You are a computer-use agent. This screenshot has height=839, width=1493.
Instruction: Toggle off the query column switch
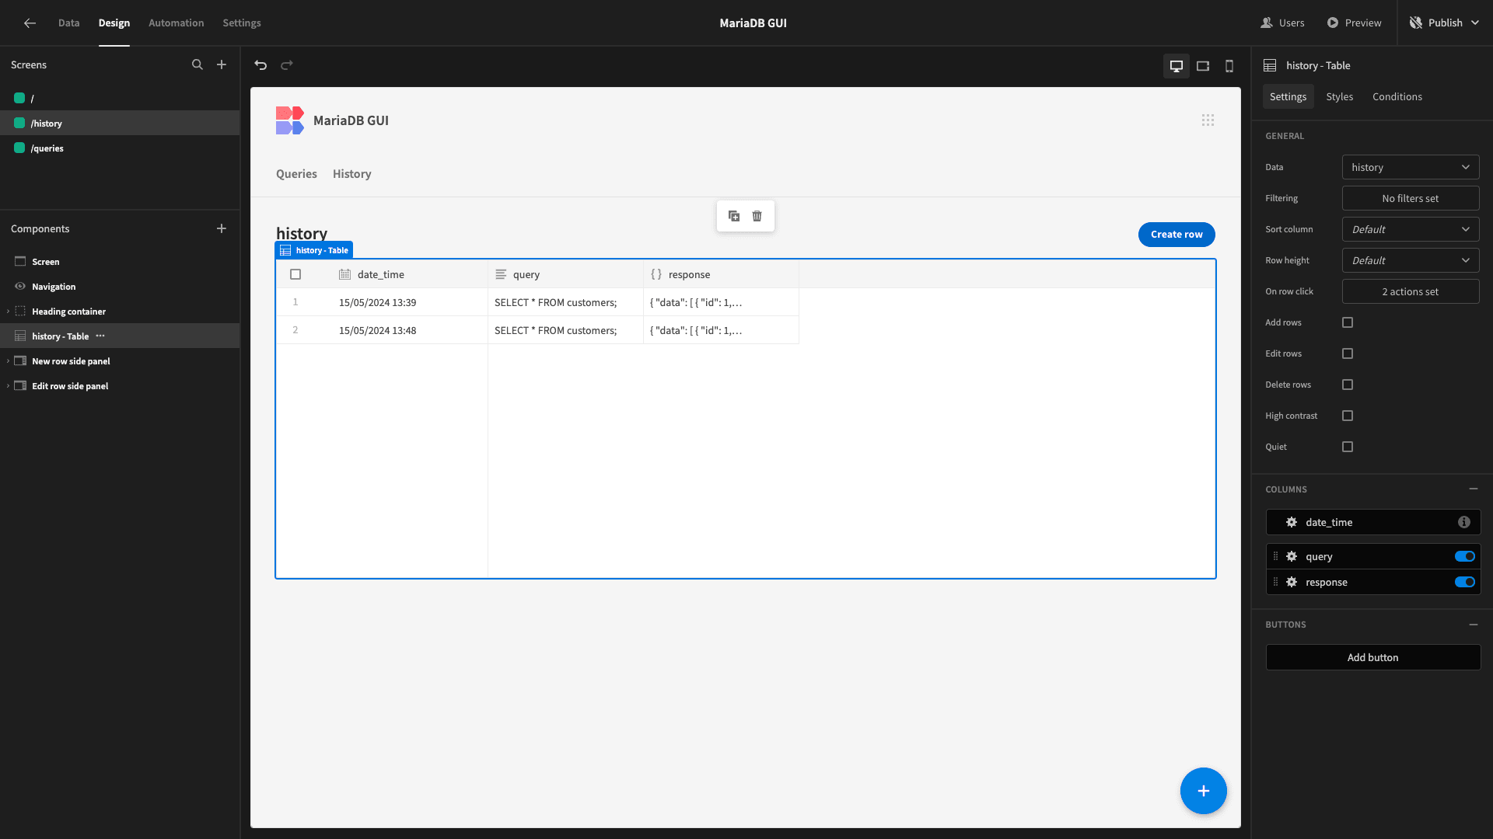[1465, 556]
